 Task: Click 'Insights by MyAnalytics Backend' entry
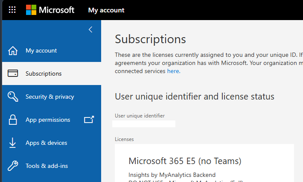[x=172, y=175]
